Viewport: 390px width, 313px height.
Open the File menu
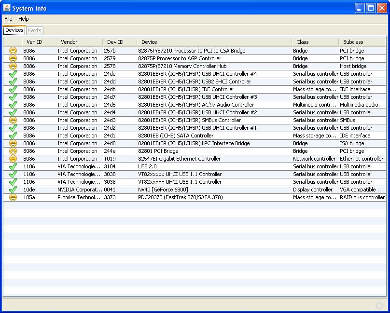pyautogui.click(x=8, y=19)
